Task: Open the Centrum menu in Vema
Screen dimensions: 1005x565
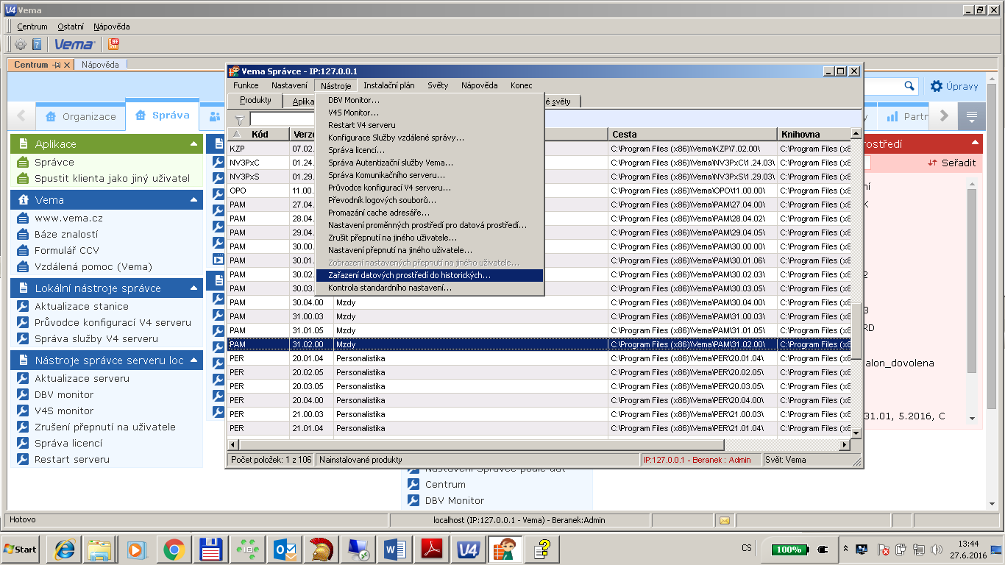Action: click(x=32, y=26)
